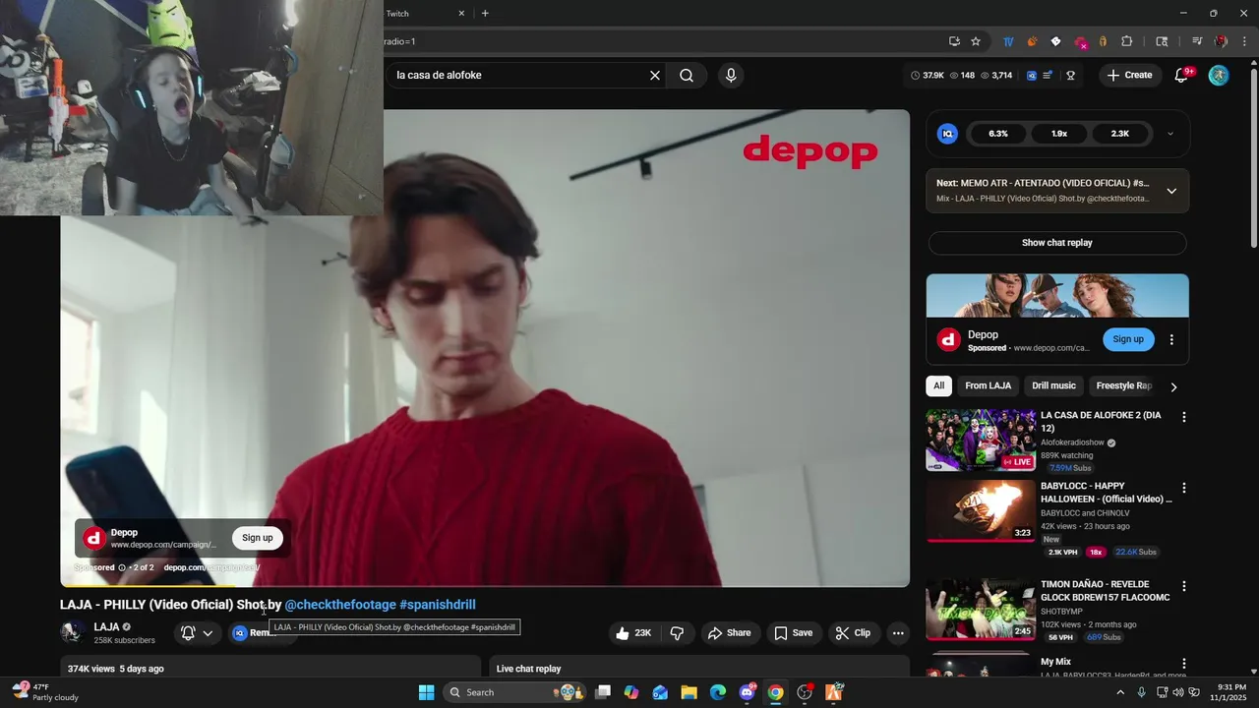The image size is (1259, 708).
Task: Click the vidIQ side panel logo circle
Action: click(947, 134)
